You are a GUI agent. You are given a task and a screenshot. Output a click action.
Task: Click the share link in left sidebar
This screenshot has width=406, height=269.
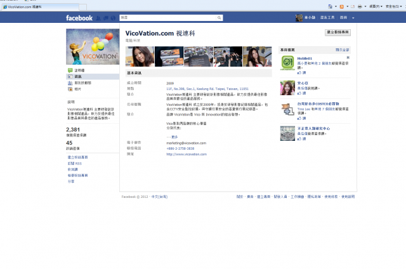coord(71,181)
